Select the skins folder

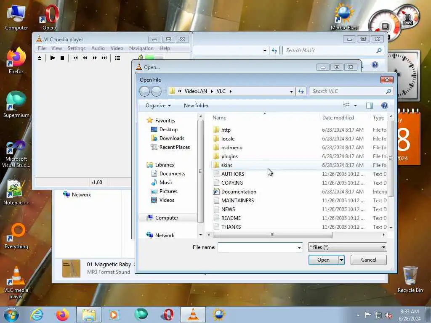(x=227, y=165)
